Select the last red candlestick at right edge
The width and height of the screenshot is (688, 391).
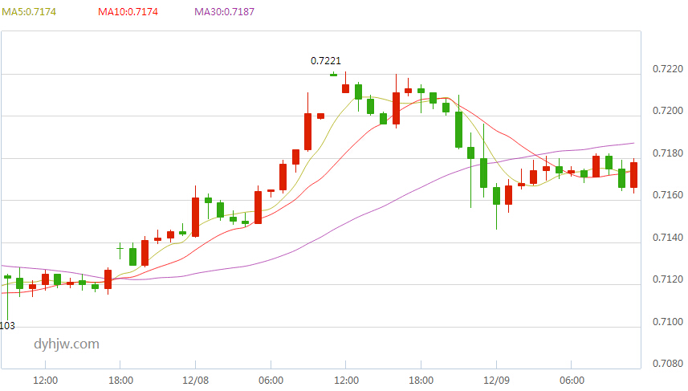point(634,175)
